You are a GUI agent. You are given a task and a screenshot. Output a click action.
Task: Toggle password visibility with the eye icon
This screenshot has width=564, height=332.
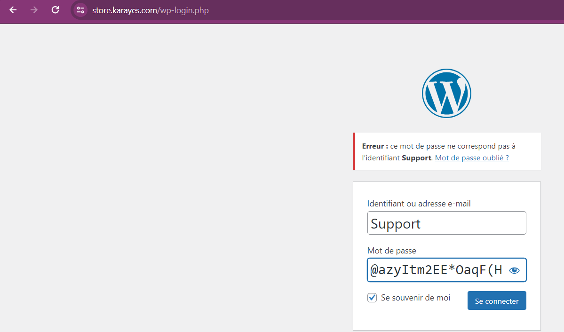[x=514, y=270]
